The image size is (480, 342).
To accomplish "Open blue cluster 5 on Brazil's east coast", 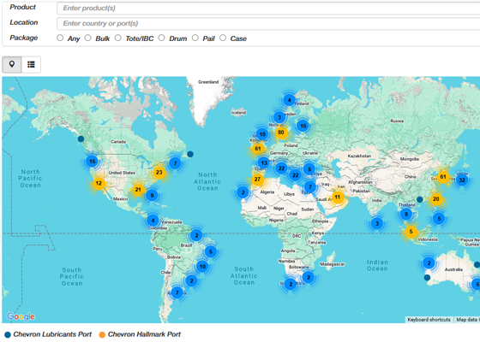I will click(x=211, y=251).
